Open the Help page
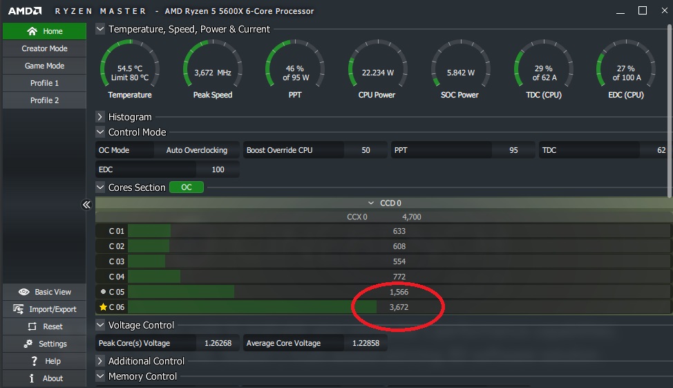The height and width of the screenshot is (388, 673). point(45,361)
